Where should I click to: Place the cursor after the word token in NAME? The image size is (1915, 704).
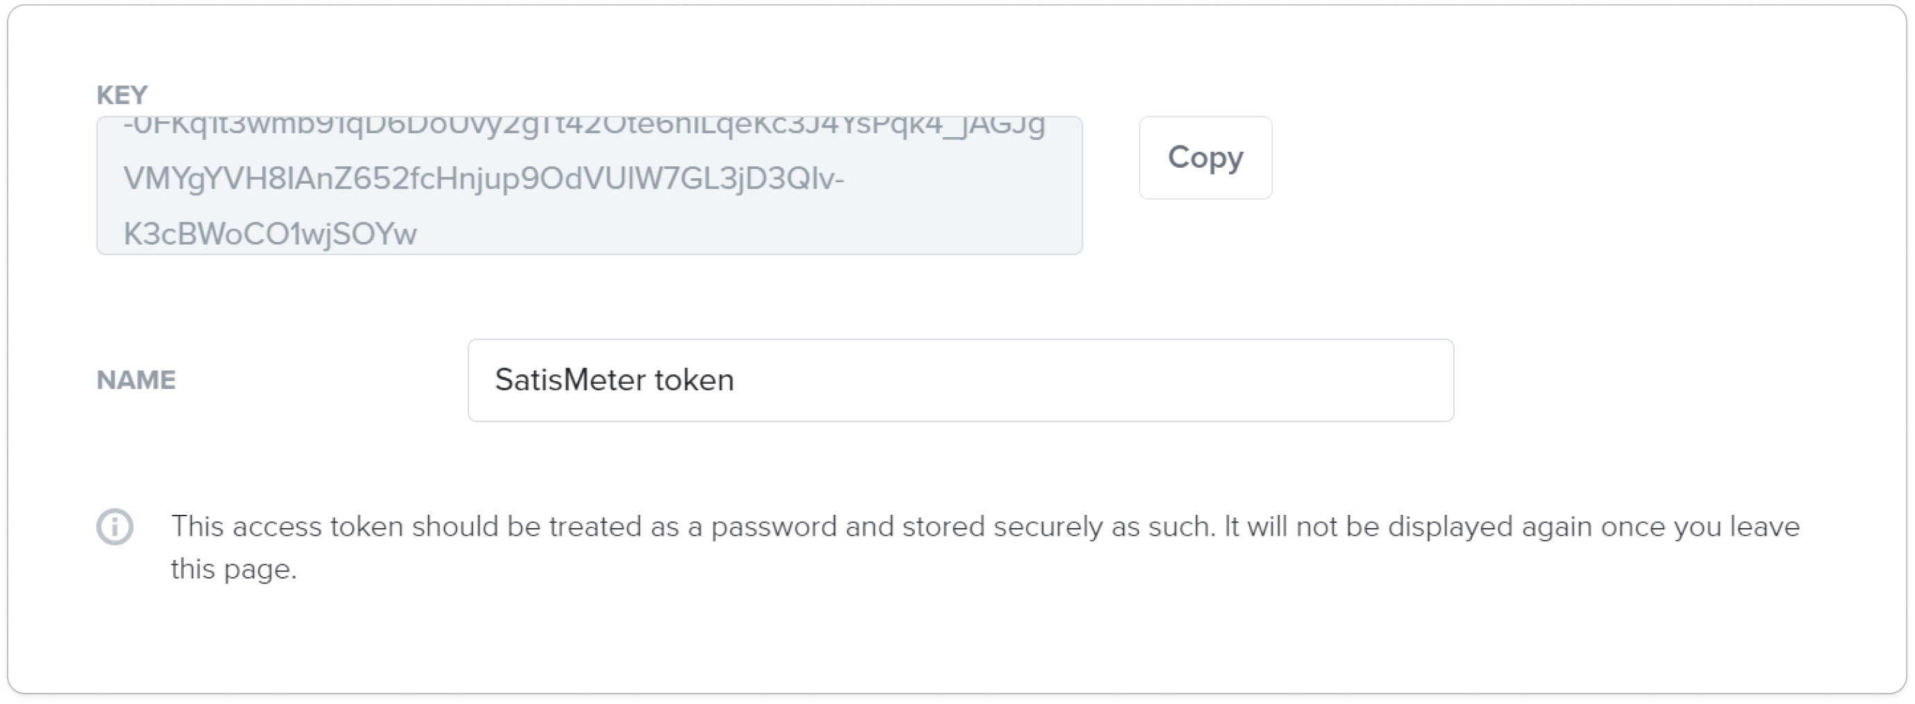[735, 380]
